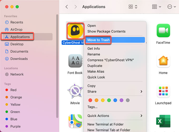The image size is (179, 132).
Task: Expand the Share submenu arrow
Action: click(x=141, y=91)
